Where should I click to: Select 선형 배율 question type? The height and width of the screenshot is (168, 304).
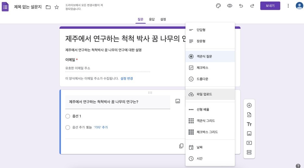click(x=210, y=109)
